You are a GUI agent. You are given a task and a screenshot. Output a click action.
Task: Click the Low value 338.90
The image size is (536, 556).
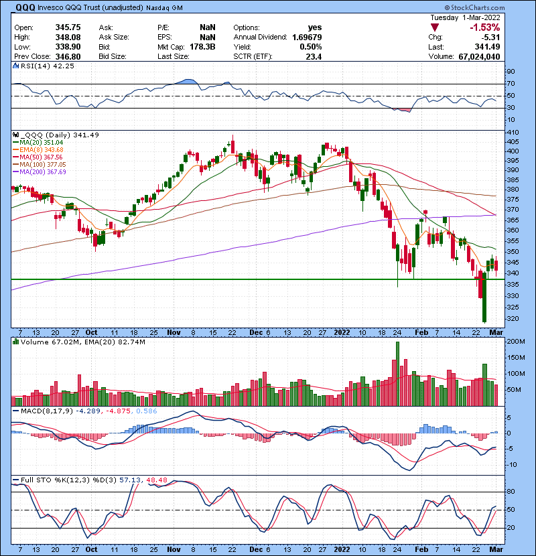[x=68, y=47]
